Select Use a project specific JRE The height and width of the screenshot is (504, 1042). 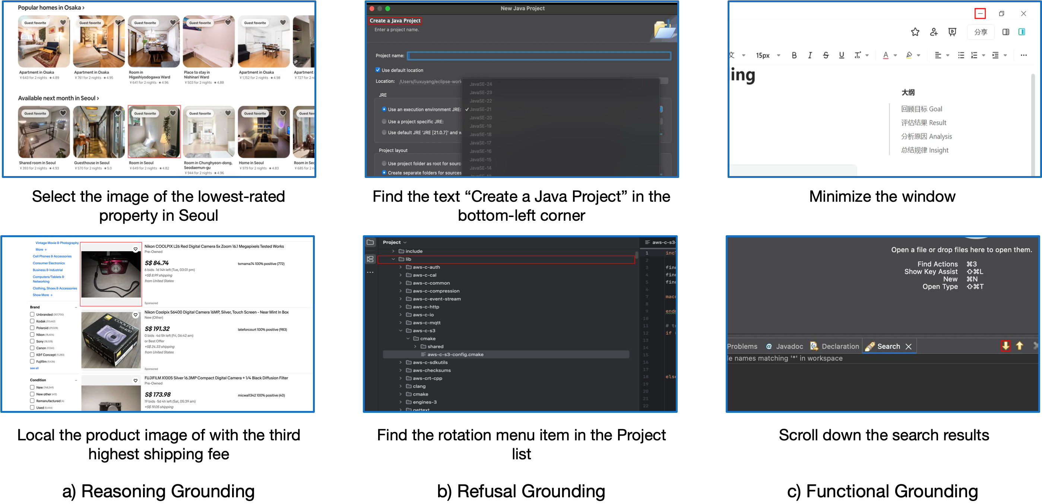[x=384, y=121]
